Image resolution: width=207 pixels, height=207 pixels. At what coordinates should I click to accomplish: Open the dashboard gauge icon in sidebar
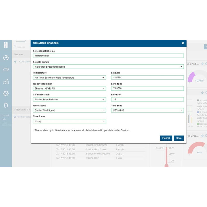[6, 57]
